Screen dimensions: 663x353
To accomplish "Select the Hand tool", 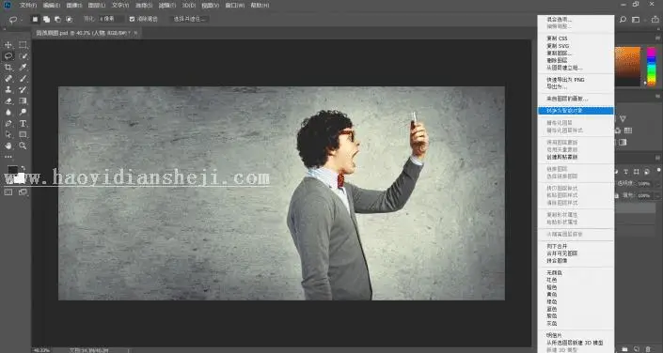I will 8,146.
